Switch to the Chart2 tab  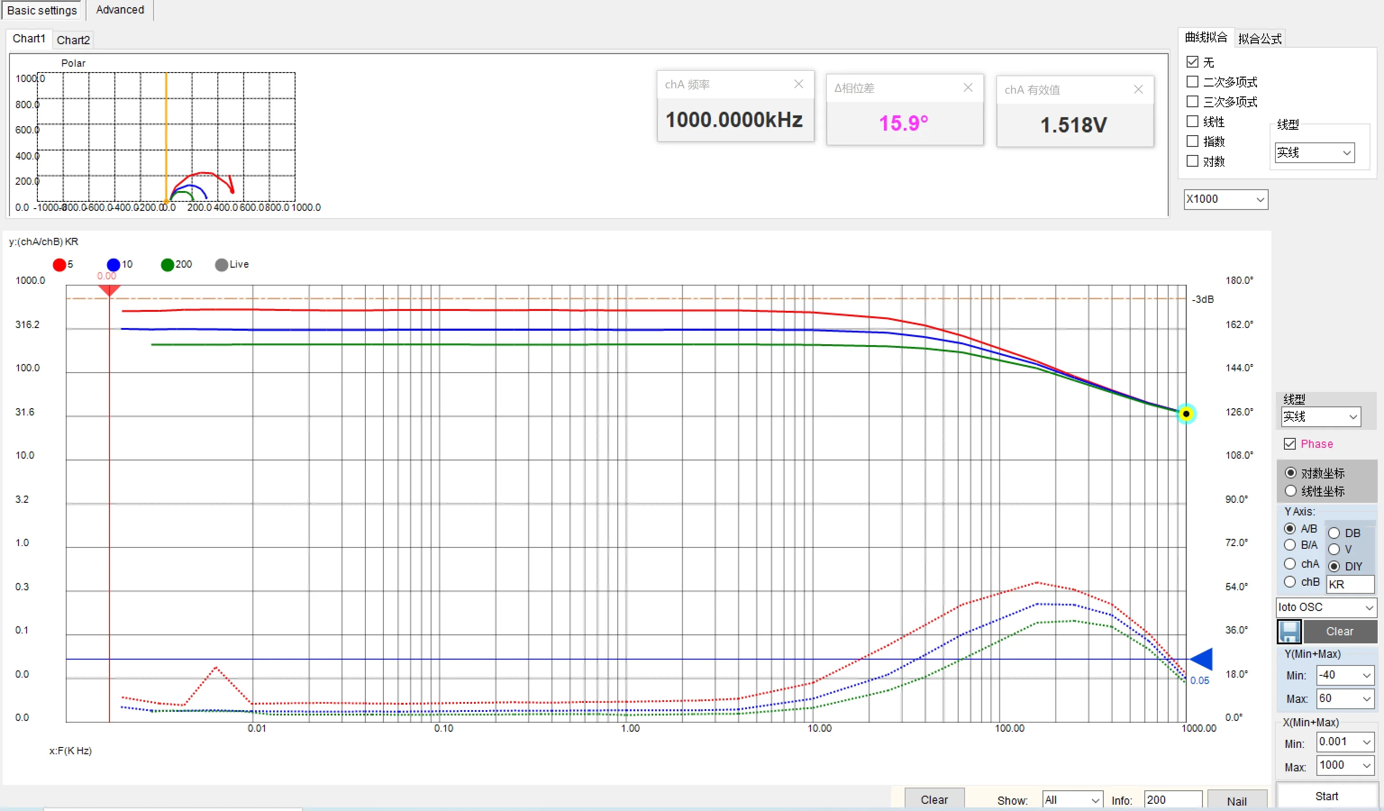coord(73,40)
